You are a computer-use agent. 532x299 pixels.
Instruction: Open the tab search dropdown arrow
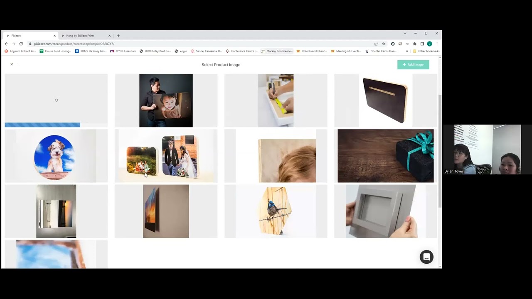click(405, 33)
